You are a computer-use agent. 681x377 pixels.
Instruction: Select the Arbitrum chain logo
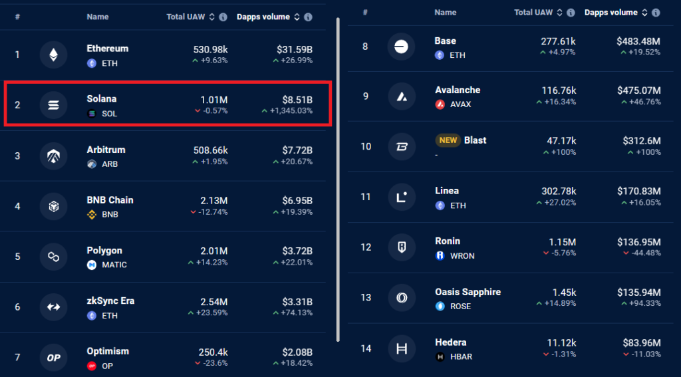coord(53,156)
